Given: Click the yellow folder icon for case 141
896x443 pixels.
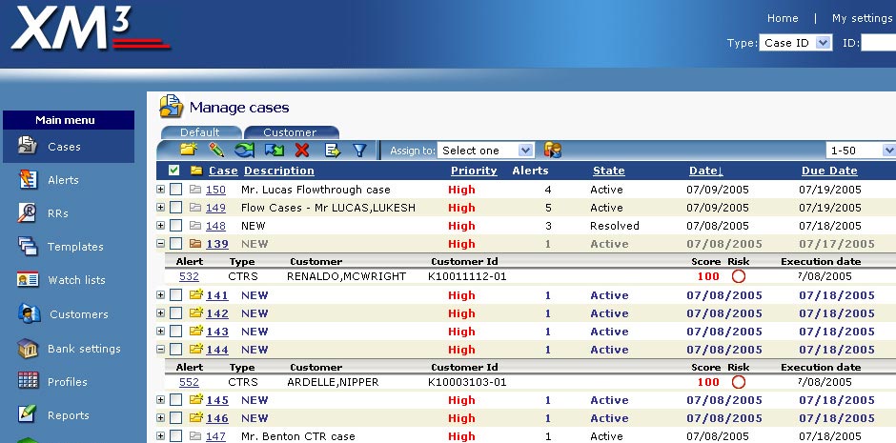Looking at the screenshot, I should tap(196, 294).
